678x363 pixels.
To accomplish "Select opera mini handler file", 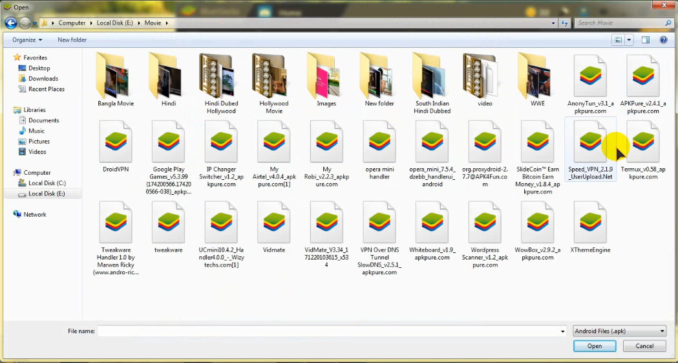I will (379, 149).
